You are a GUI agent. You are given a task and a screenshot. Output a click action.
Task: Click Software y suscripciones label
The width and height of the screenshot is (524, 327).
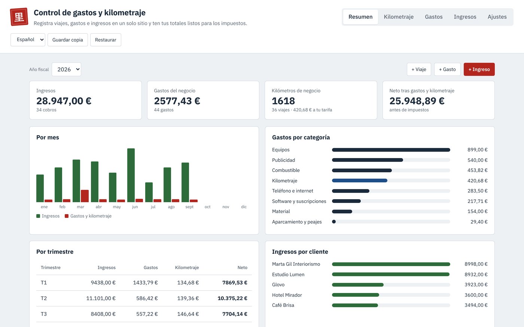299,201
